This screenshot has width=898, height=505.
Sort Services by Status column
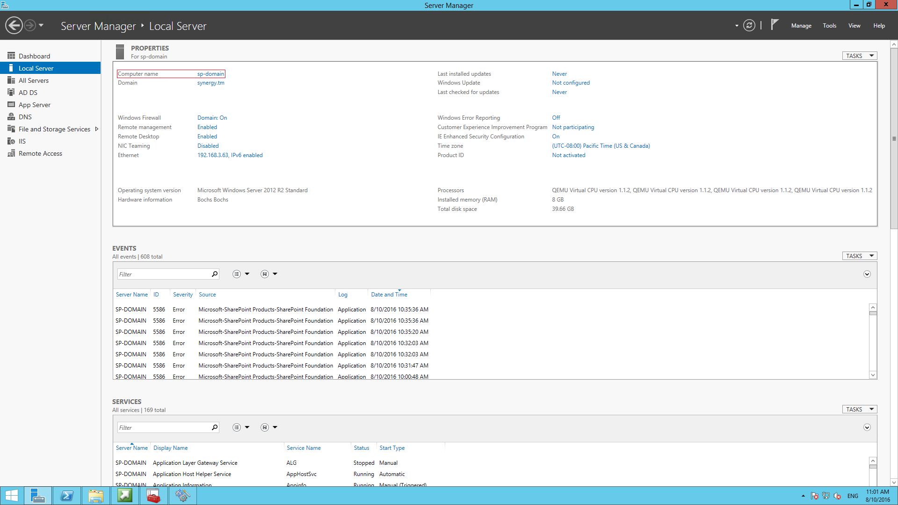click(362, 448)
